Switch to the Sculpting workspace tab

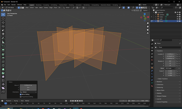[x=46, y=5]
